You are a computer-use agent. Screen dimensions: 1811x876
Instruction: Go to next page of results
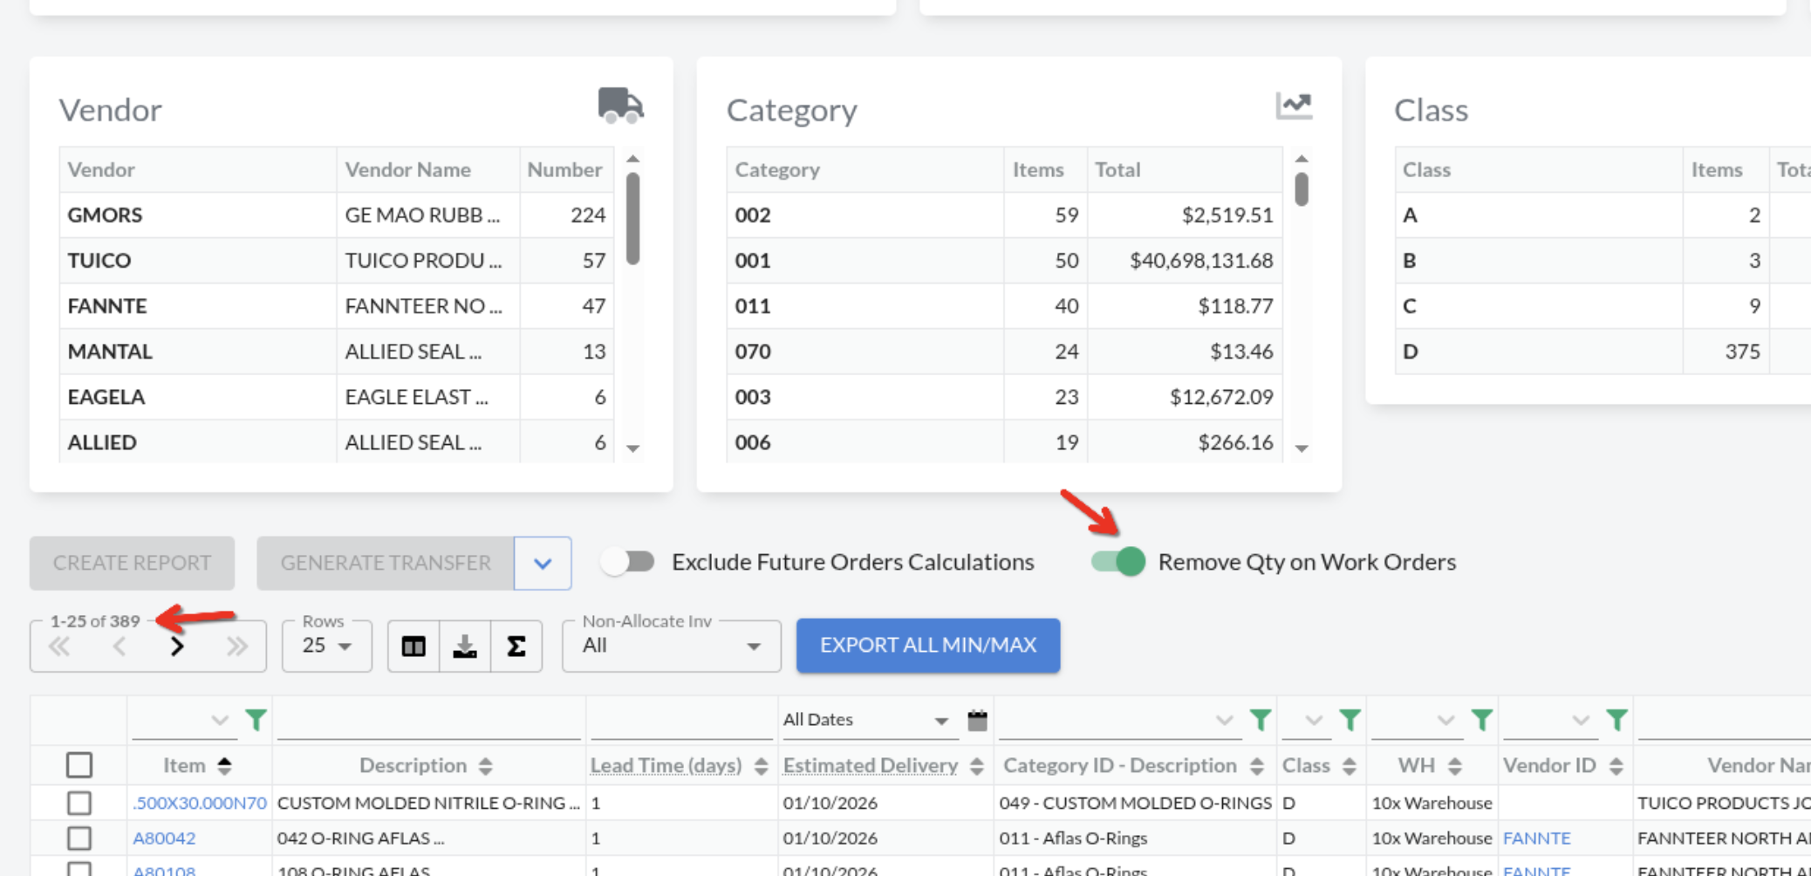click(177, 647)
